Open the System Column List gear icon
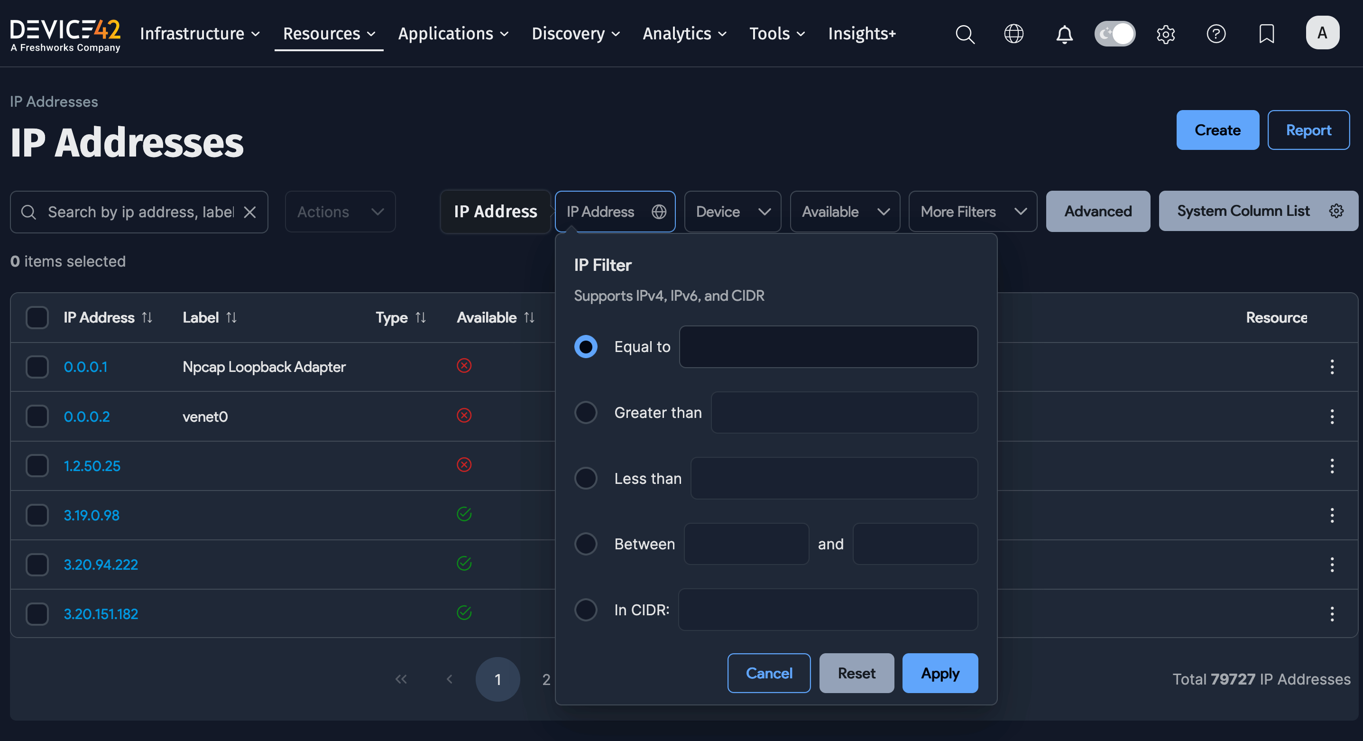The width and height of the screenshot is (1363, 741). (1337, 210)
